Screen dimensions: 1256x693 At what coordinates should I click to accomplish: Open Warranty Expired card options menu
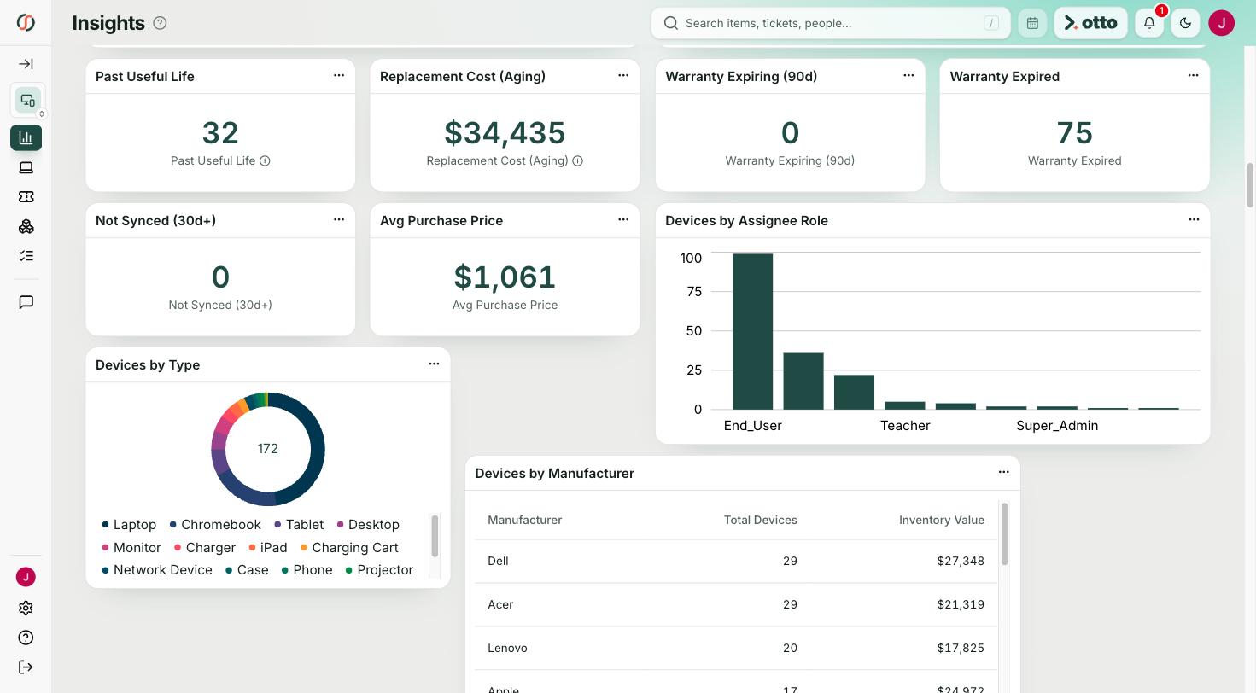click(1193, 75)
